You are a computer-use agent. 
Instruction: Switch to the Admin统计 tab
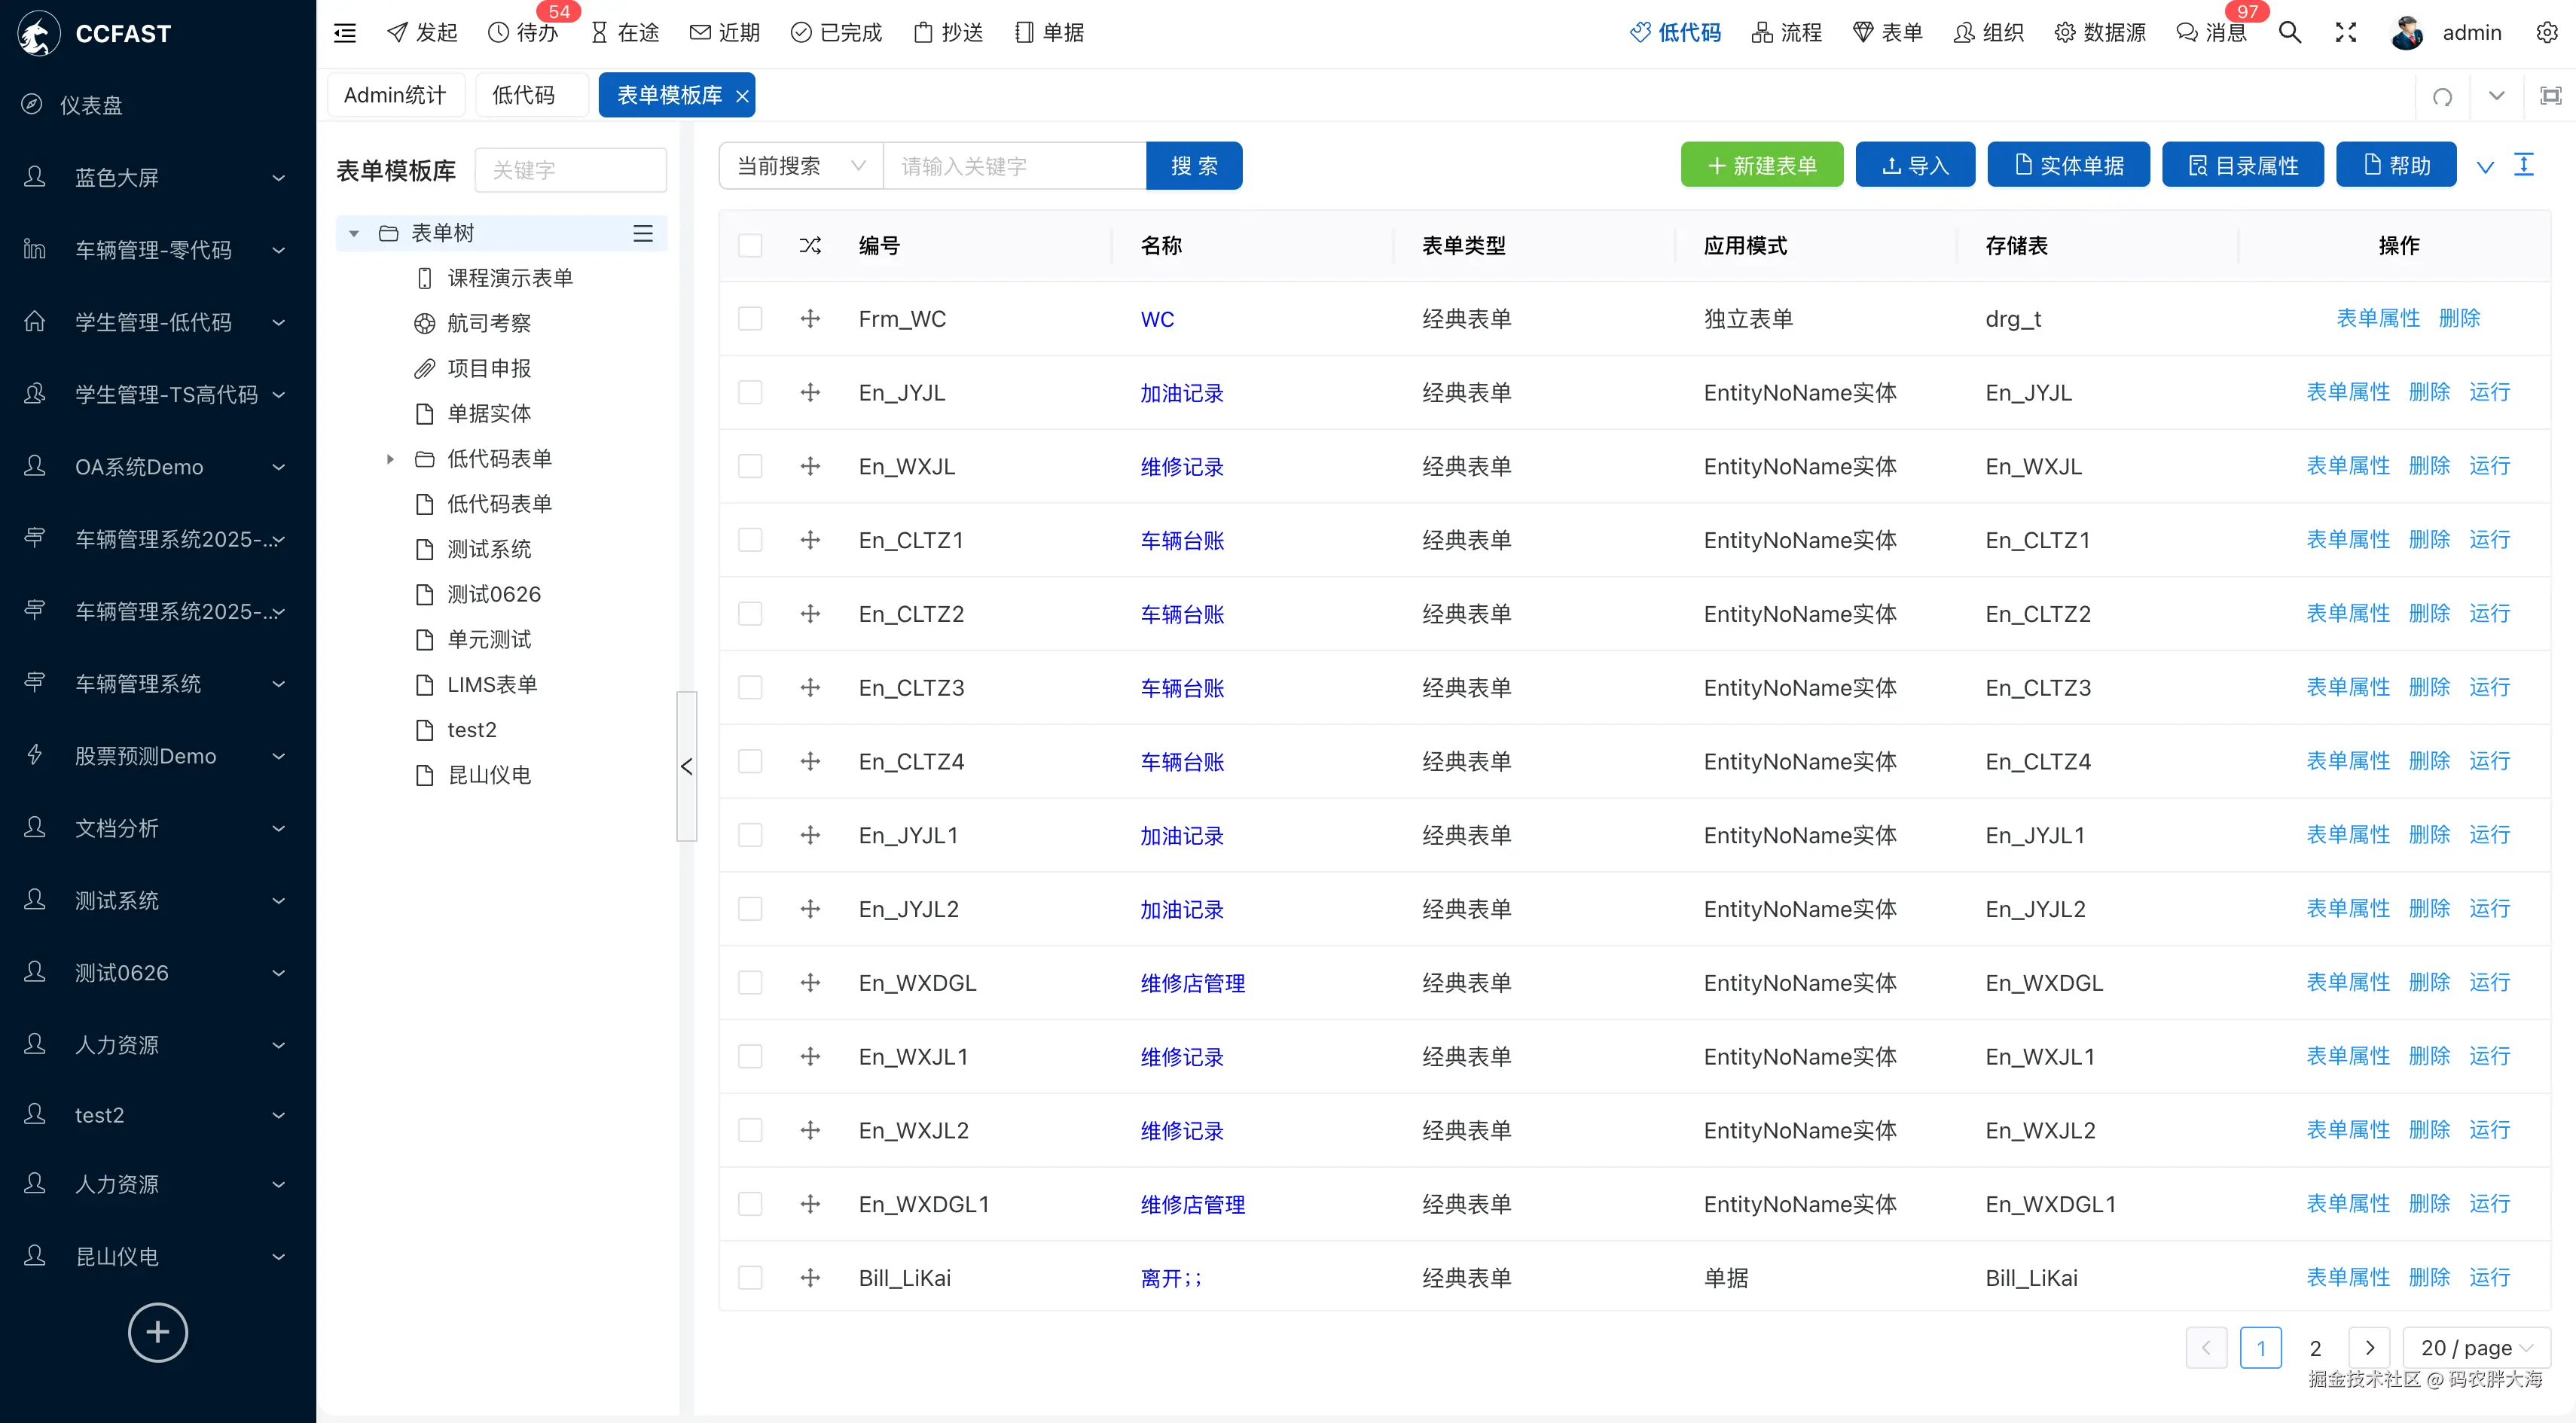point(395,96)
